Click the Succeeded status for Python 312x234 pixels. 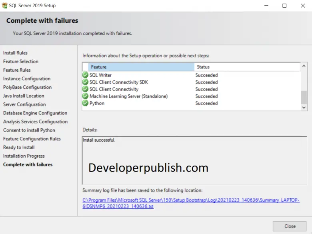[x=206, y=103]
